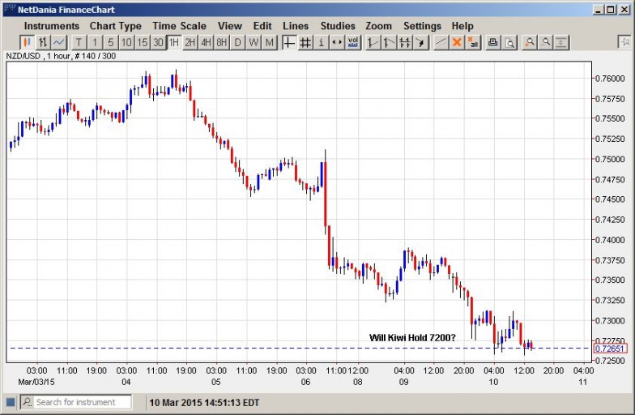Click the print preview icon
The width and height of the screenshot is (635, 415).
click(x=509, y=42)
